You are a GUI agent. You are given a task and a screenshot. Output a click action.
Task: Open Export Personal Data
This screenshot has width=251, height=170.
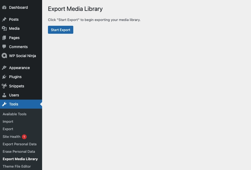19,144
